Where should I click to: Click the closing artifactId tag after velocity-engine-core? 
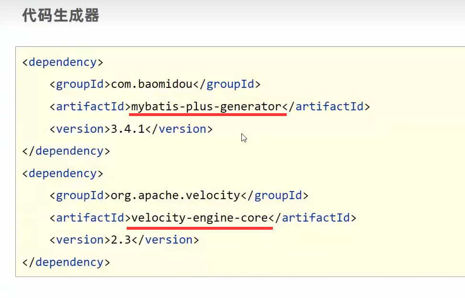click(x=313, y=218)
